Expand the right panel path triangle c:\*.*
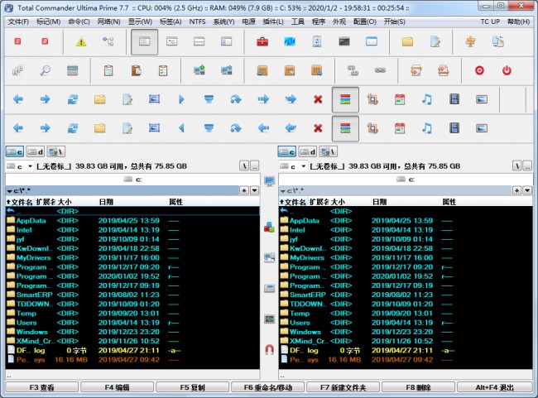 (283, 191)
